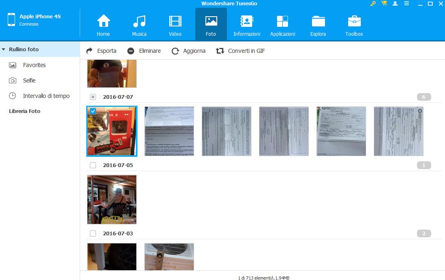Open the Home section icon
Viewport: 445px width, 280px height.
(x=103, y=21)
